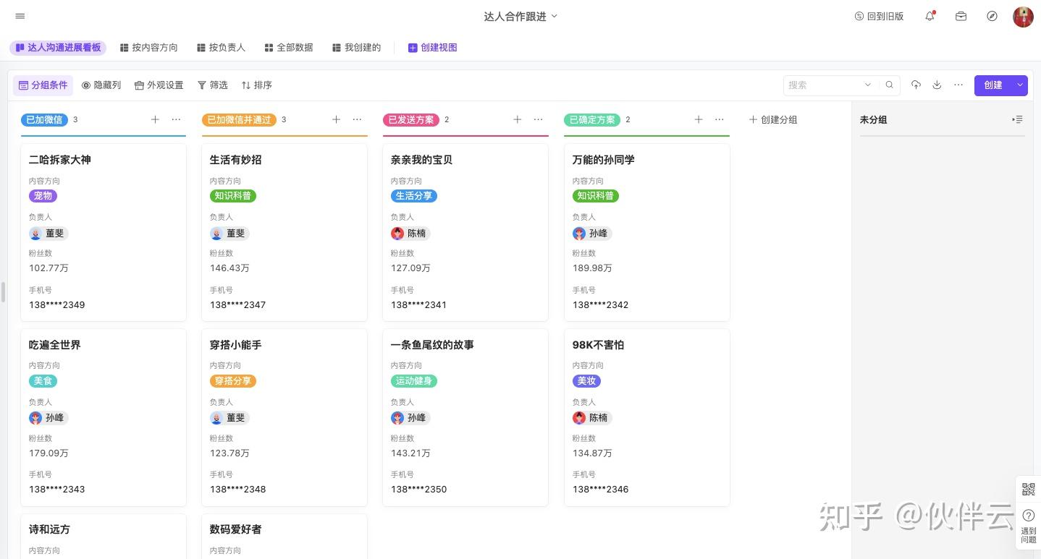Open the 排序 sort options
1041x559 pixels.
pyautogui.click(x=256, y=85)
